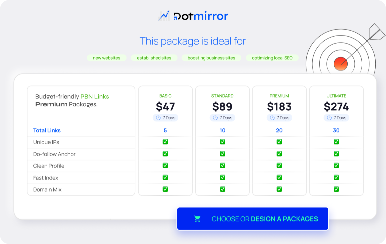This screenshot has width=386, height=244.
Task: Select the 'established sites' tag
Action: click(x=154, y=58)
